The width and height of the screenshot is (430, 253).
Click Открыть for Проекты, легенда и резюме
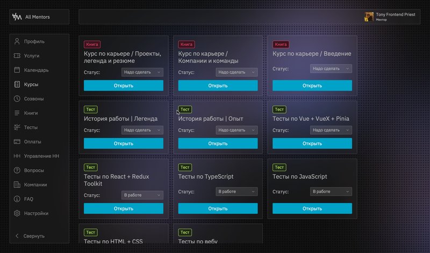pos(124,85)
